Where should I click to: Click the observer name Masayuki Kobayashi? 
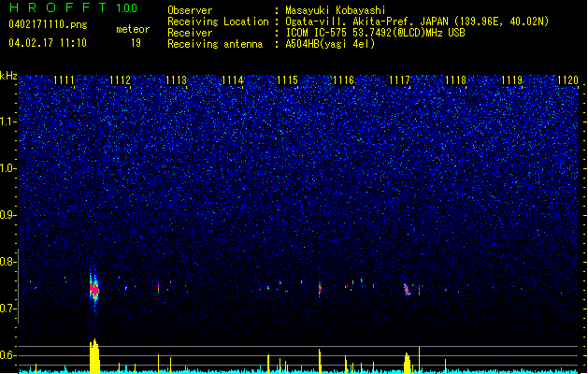[336, 10]
